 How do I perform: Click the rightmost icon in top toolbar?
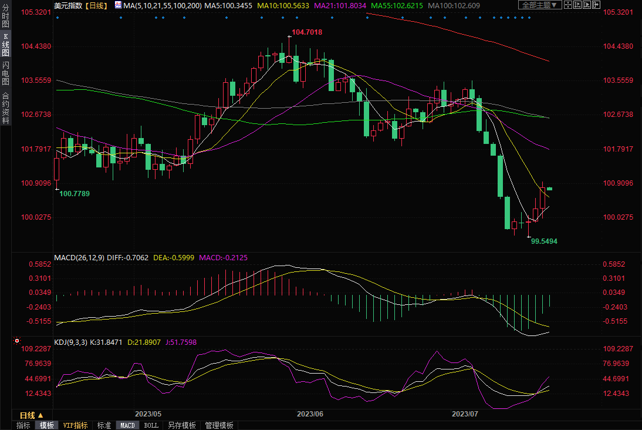pyautogui.click(x=597, y=5)
